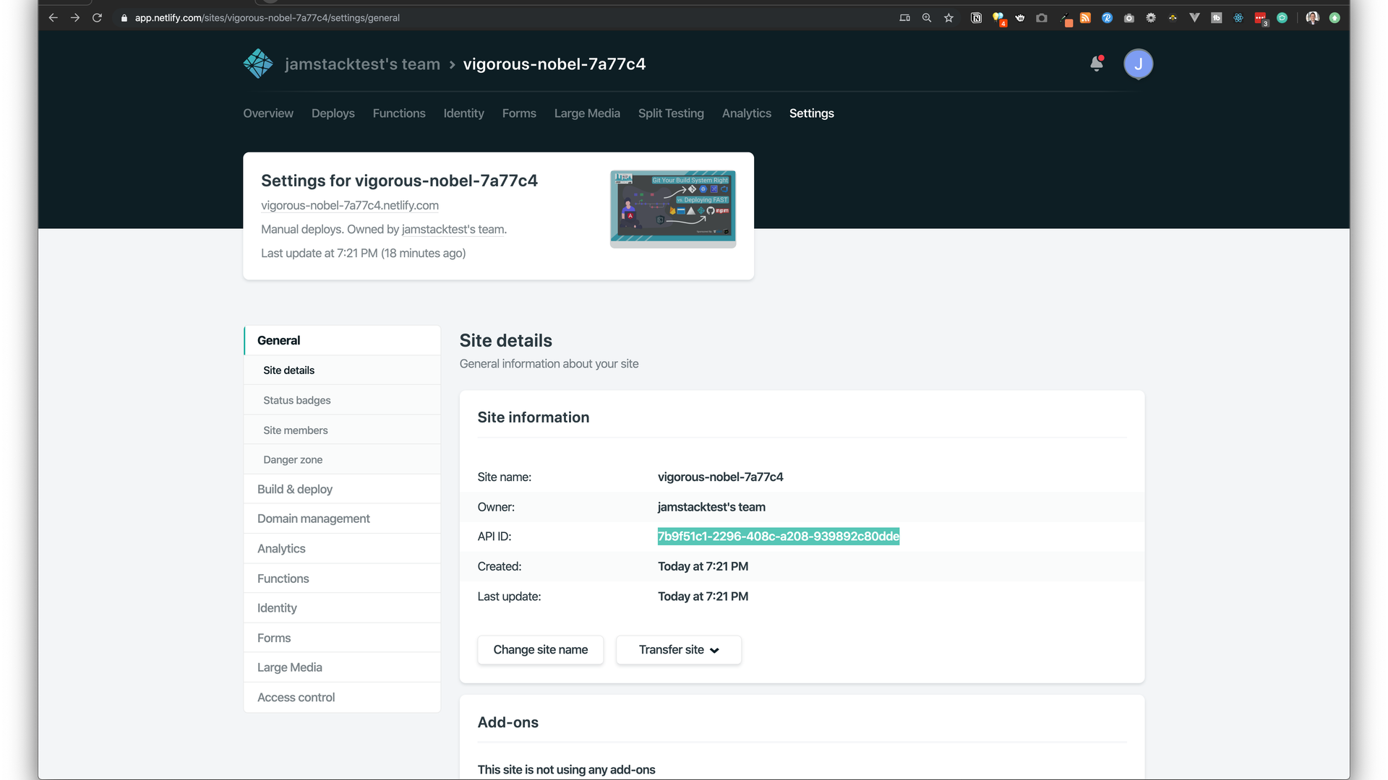This screenshot has width=1388, height=780.
Task: Click the site preview thumbnail
Action: pyautogui.click(x=672, y=208)
